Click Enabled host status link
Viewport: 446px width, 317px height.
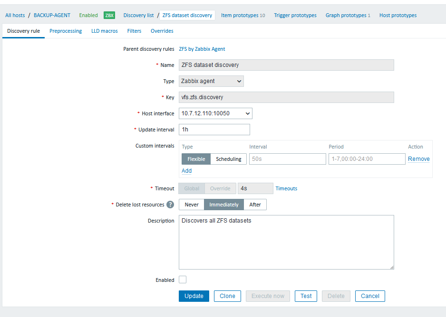[88, 15]
